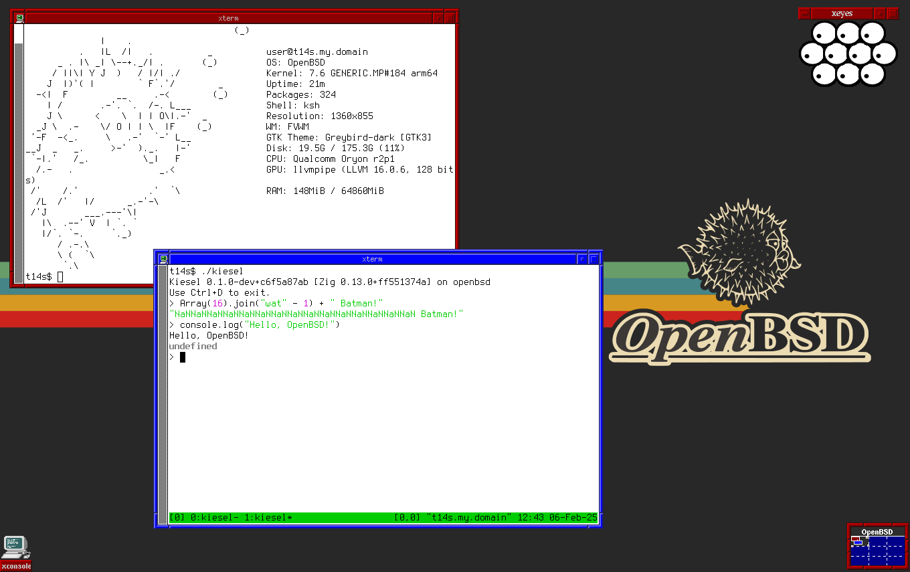This screenshot has width=910, height=572.
Task: Click the red xterm's left scrollbar
Action: [x=19, y=153]
